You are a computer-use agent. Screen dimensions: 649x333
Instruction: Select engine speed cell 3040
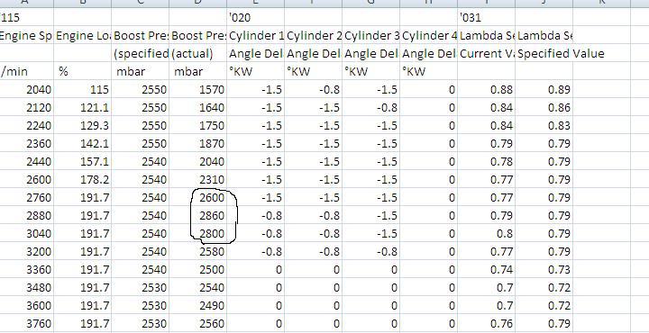[26, 233]
